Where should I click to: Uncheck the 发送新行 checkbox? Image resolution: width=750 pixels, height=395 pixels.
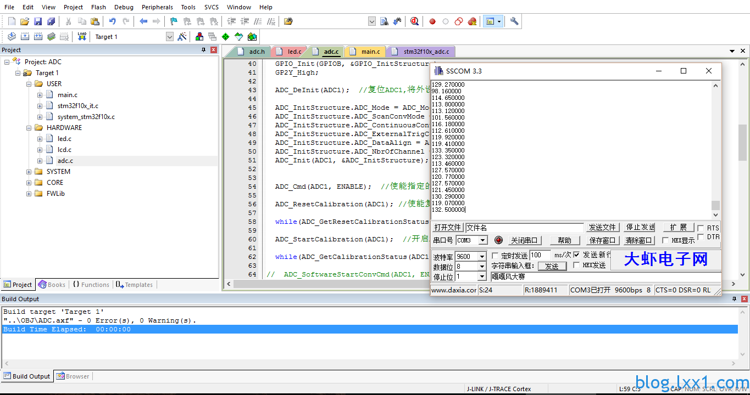click(x=576, y=255)
